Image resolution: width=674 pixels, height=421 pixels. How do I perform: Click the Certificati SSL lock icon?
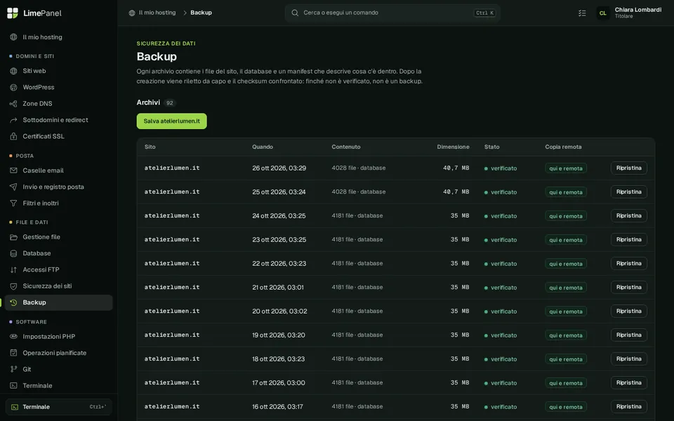(x=14, y=136)
